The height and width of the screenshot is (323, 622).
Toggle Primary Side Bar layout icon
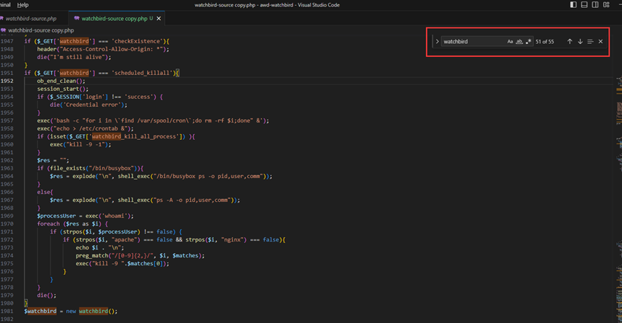pyautogui.click(x=573, y=5)
